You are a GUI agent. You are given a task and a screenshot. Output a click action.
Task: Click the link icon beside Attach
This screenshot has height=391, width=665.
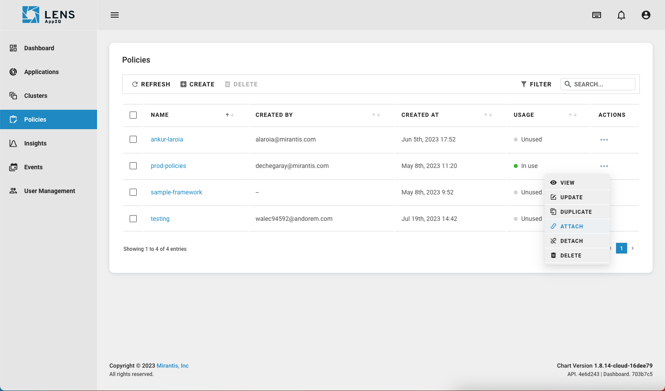click(x=553, y=226)
